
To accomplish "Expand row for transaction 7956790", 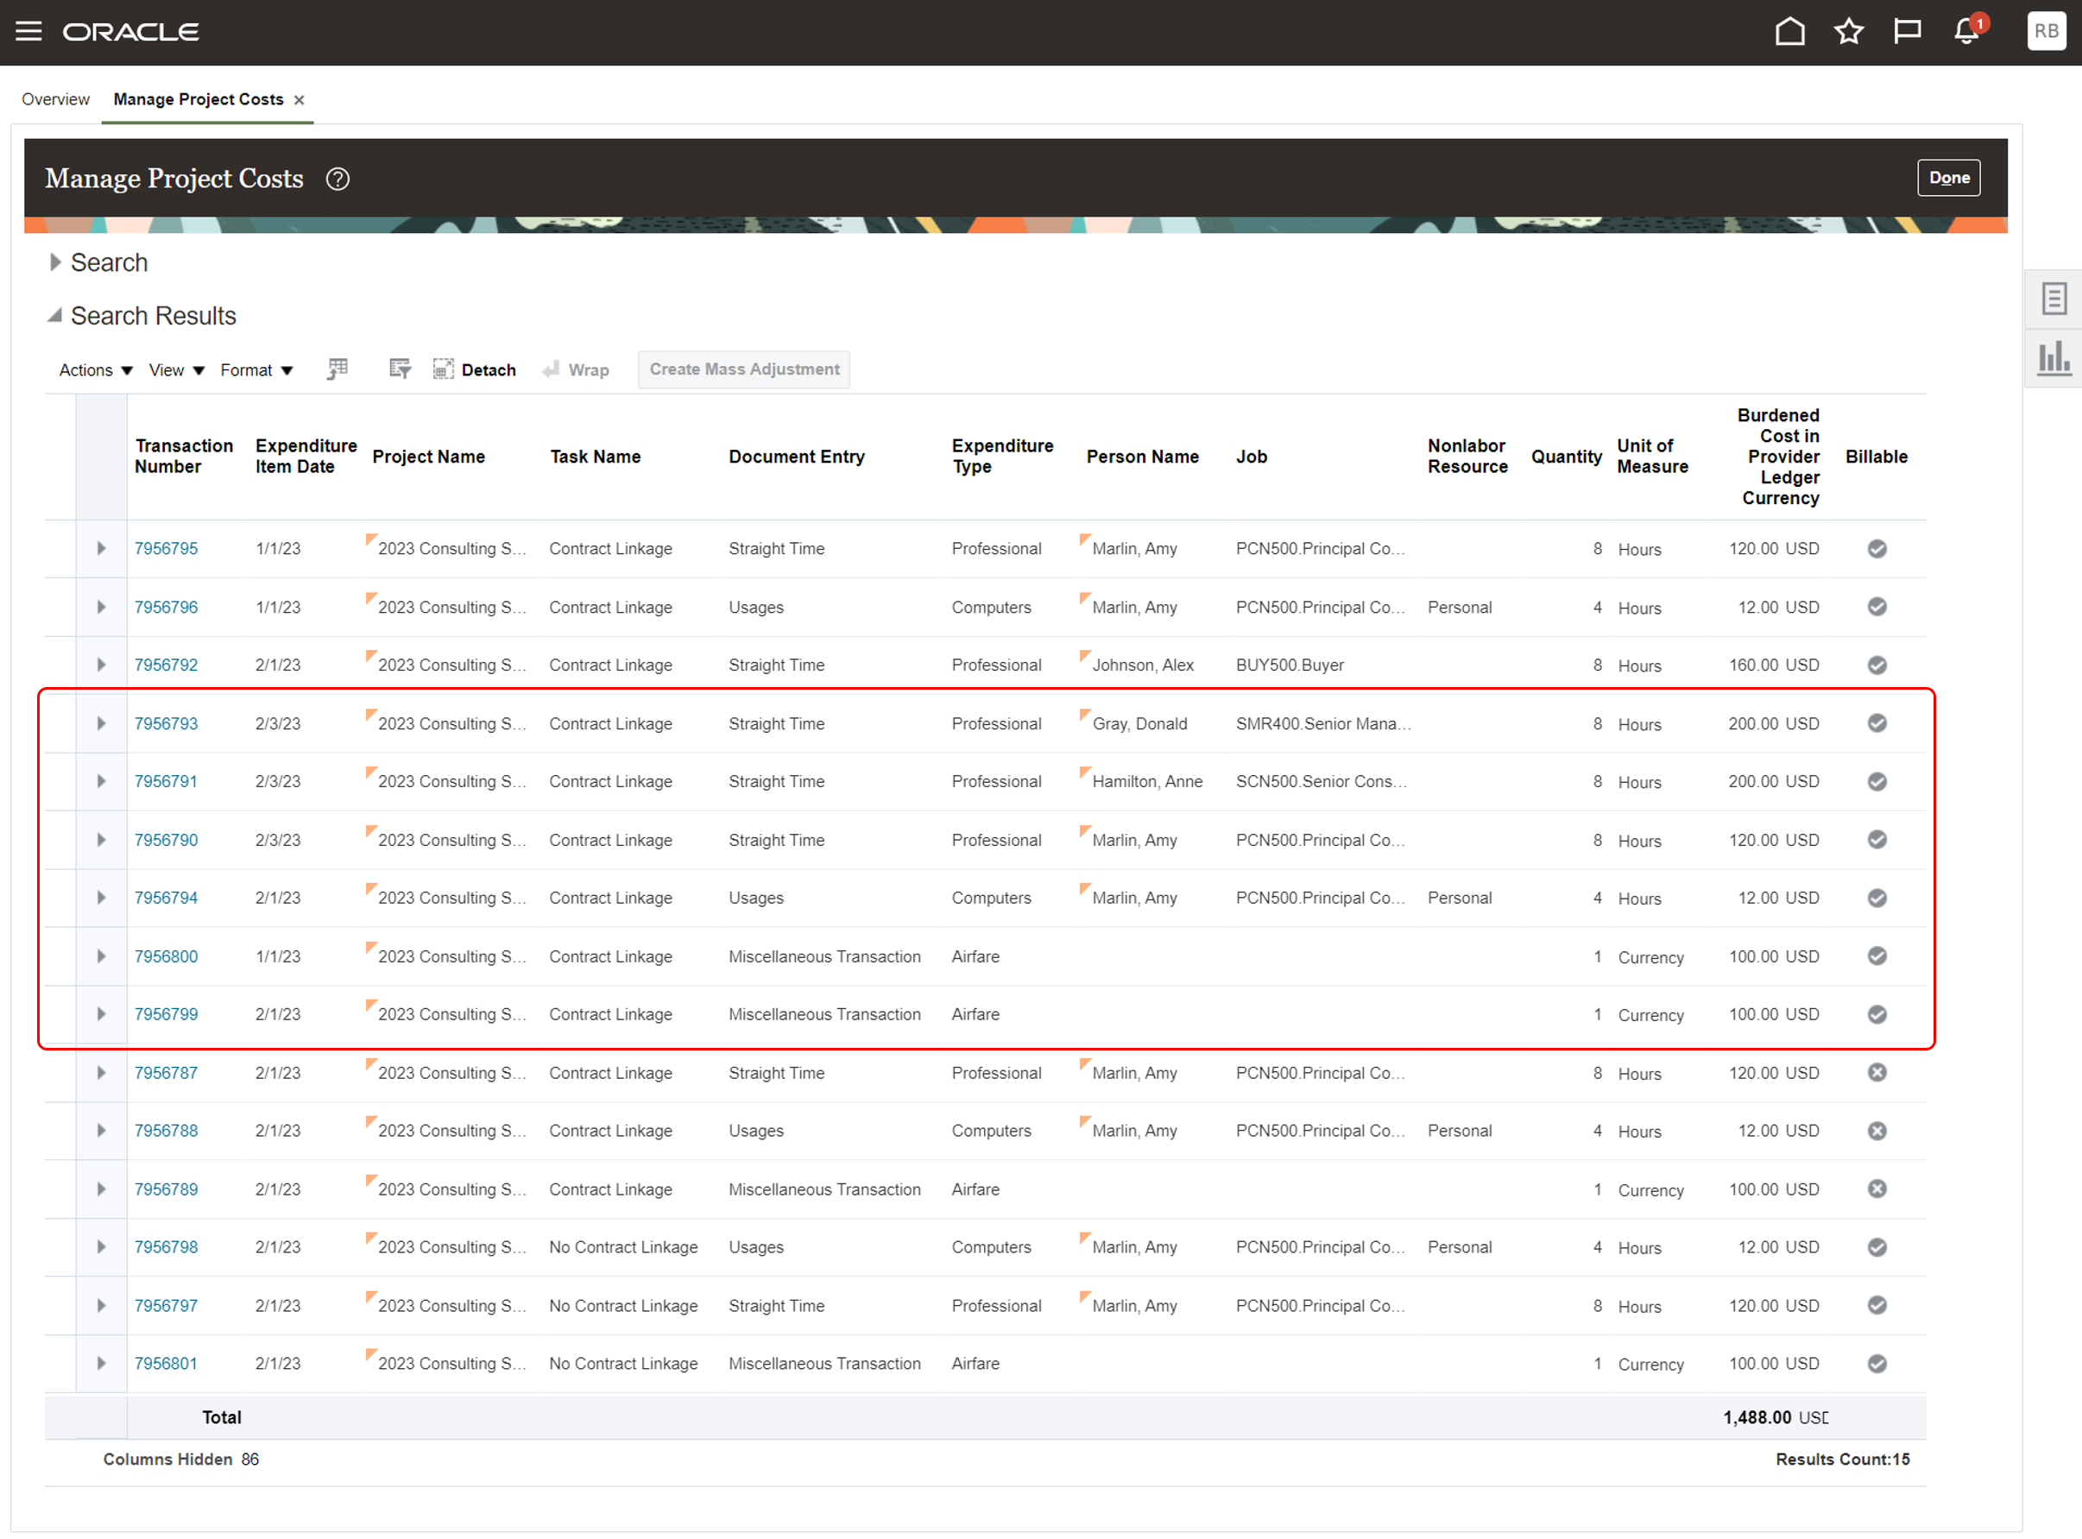I will click(101, 841).
